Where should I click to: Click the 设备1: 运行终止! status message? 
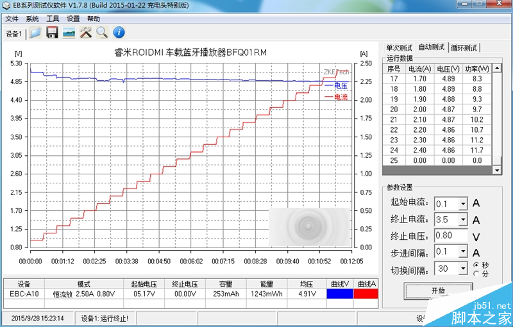click(x=105, y=318)
